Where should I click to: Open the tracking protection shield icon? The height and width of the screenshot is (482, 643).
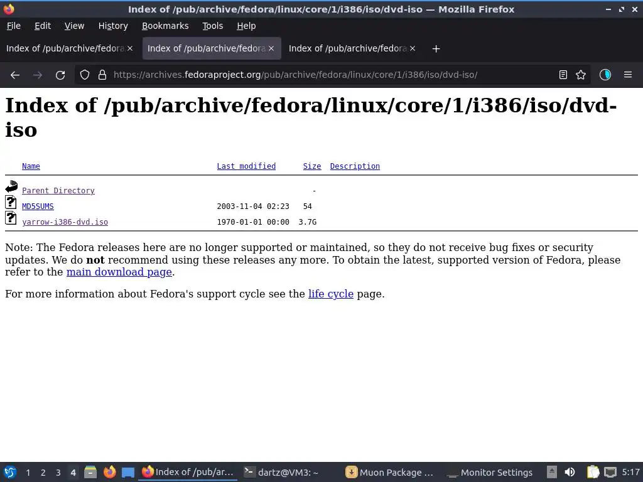point(85,75)
